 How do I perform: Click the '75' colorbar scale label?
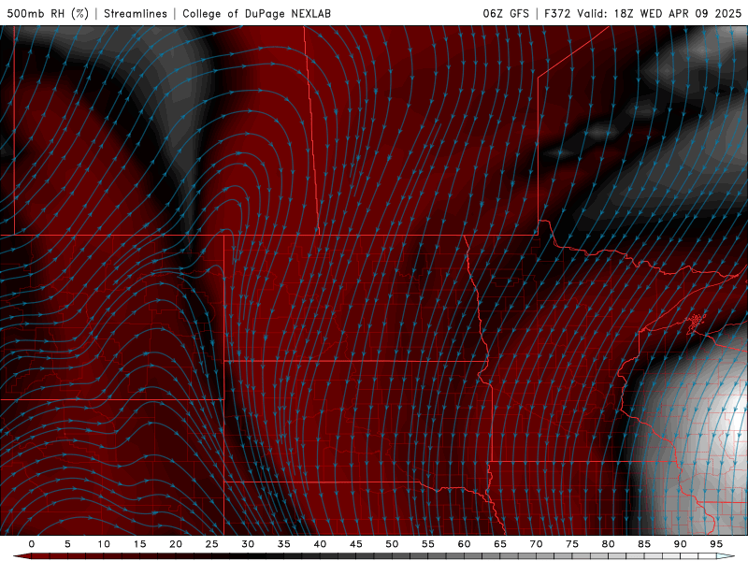point(572,544)
